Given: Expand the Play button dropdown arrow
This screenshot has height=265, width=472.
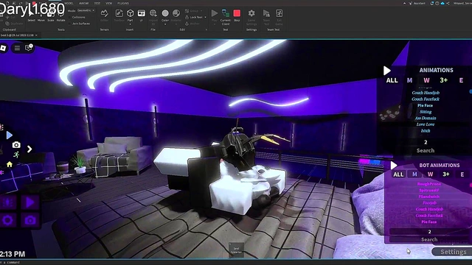Looking at the screenshot, I should tap(215, 24).
